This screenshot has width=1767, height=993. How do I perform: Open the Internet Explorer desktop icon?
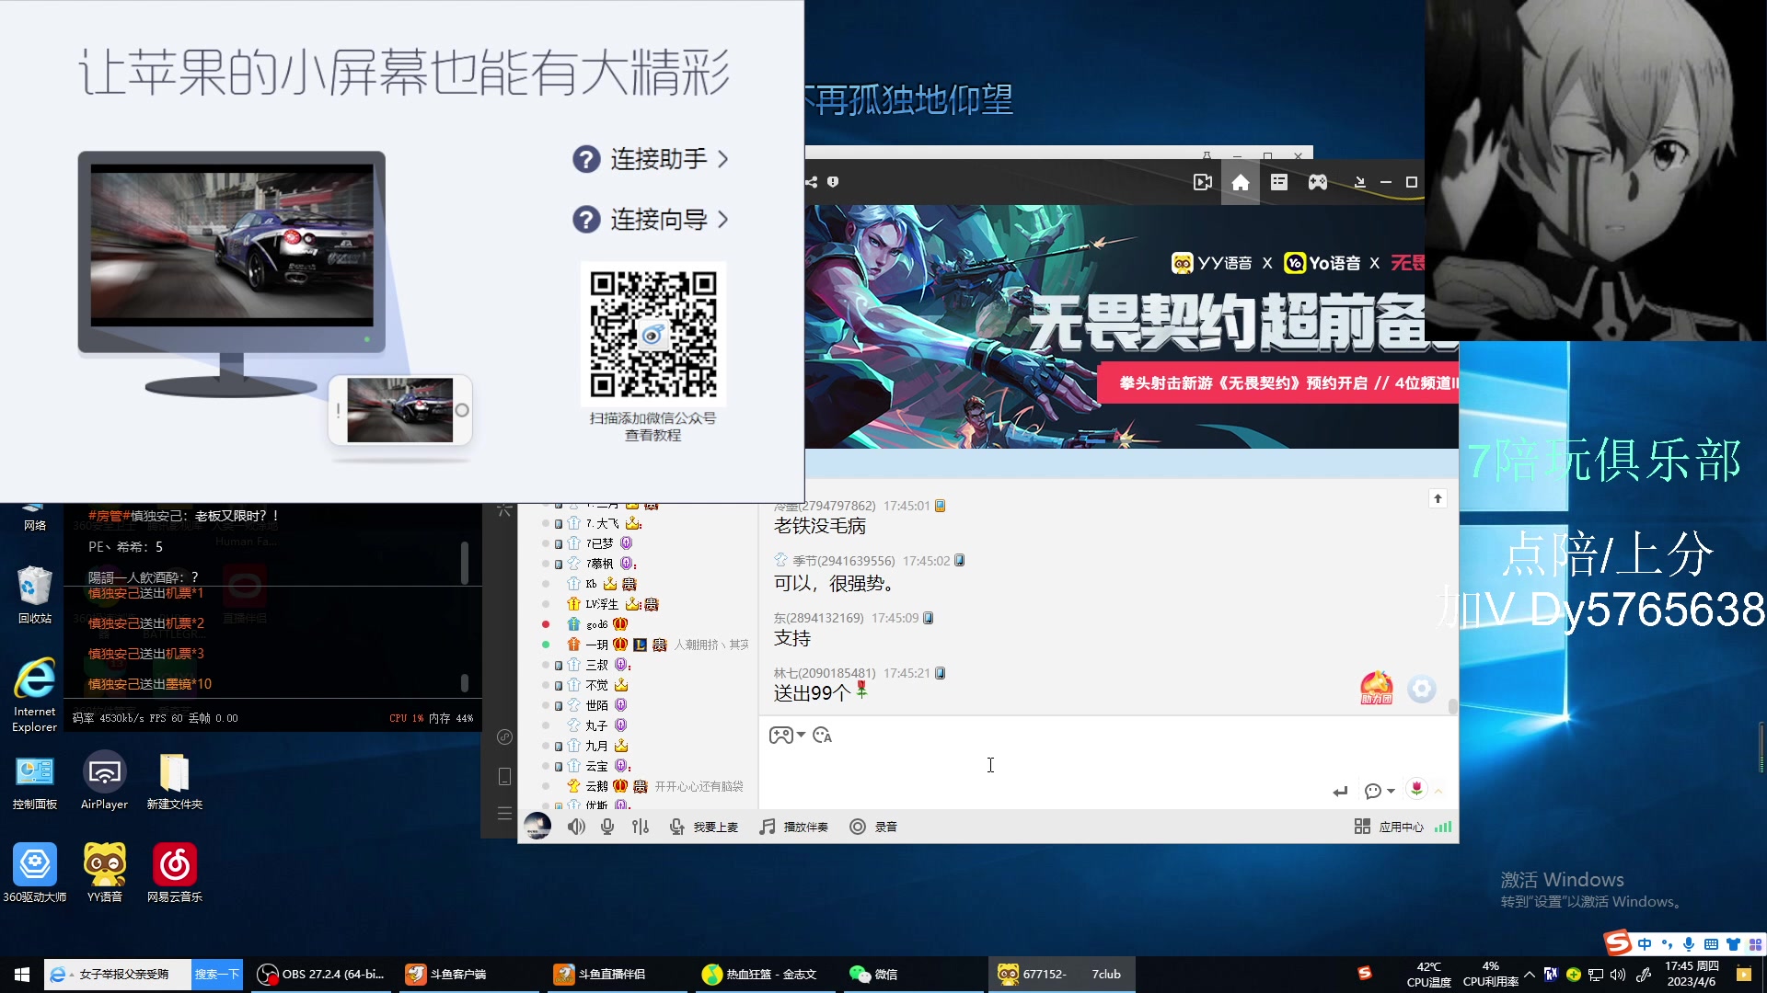(x=35, y=694)
